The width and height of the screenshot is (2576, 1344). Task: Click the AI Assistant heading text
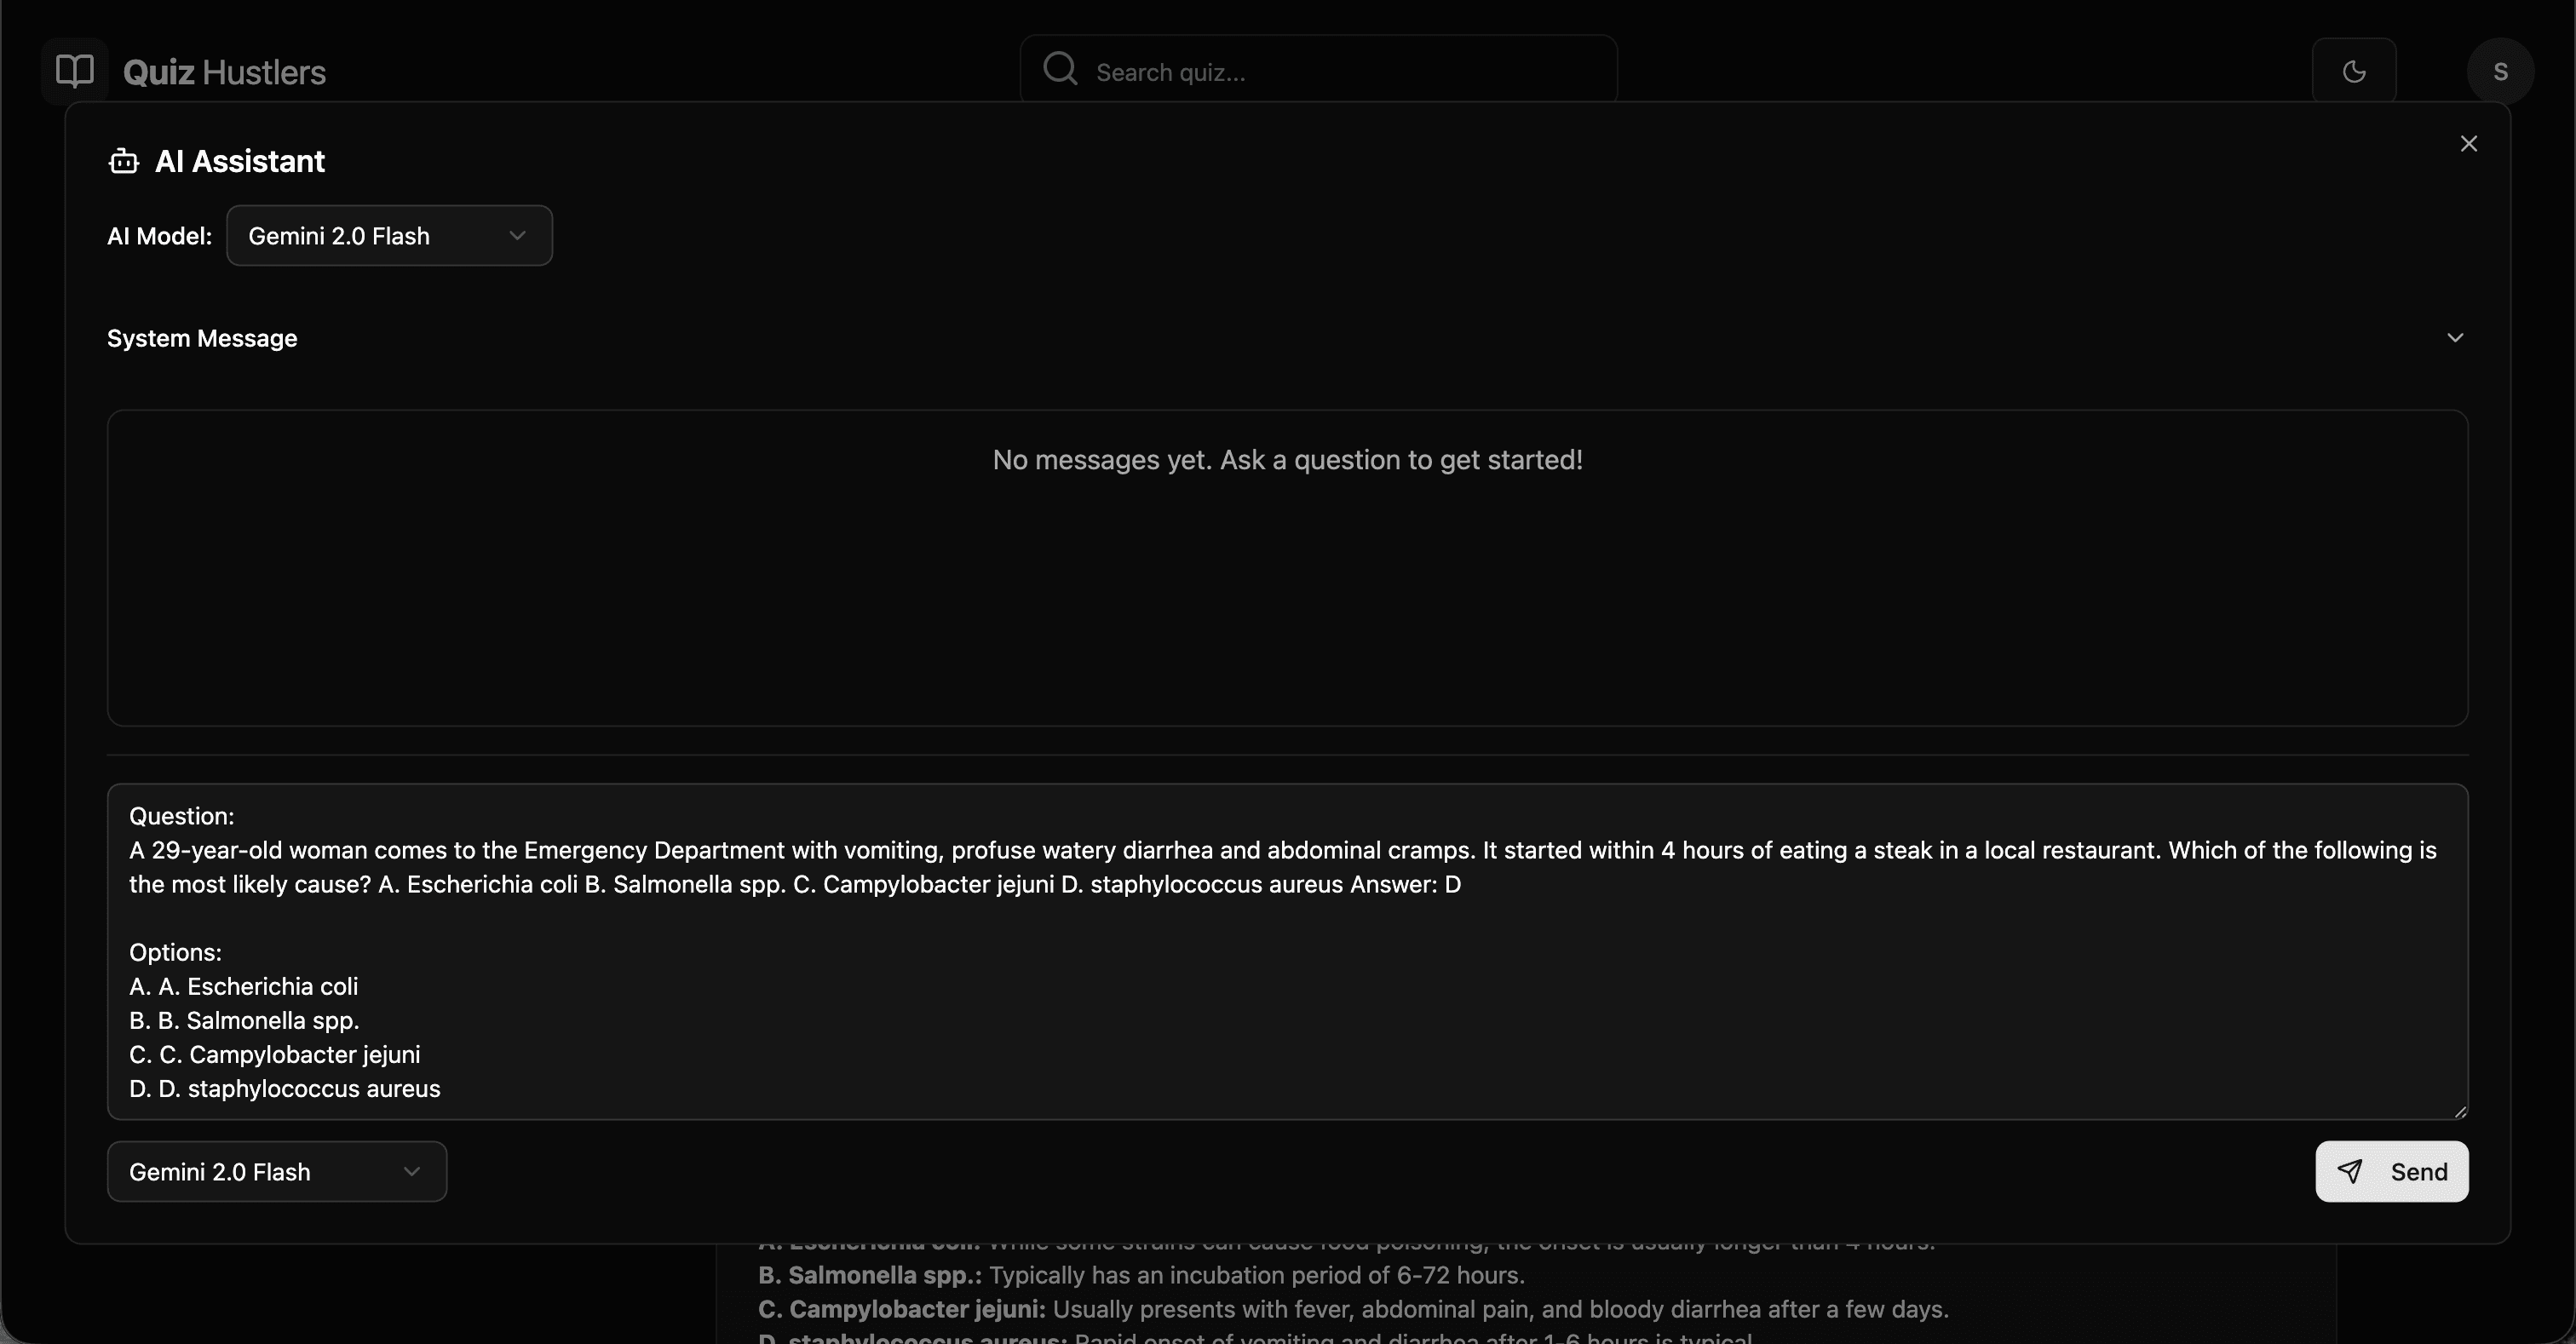pos(240,161)
